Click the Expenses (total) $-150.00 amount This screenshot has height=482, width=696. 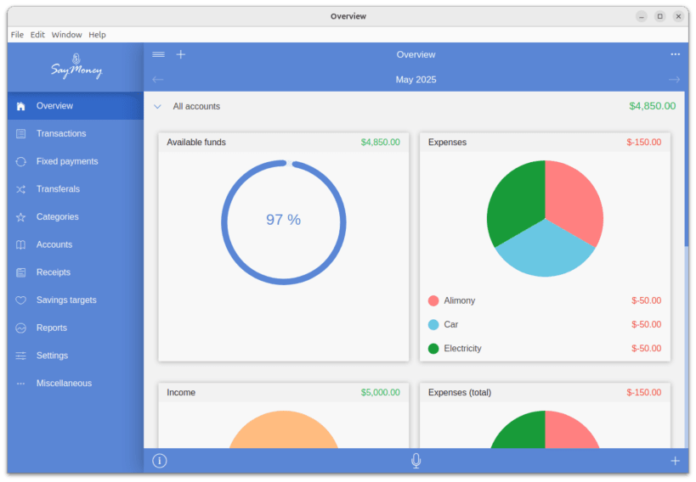coord(643,393)
